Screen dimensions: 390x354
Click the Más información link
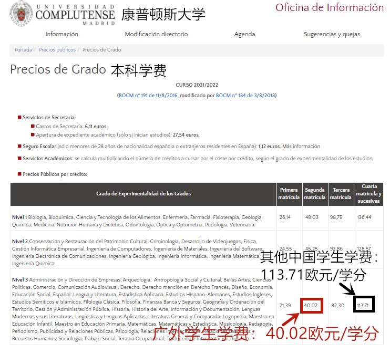click(x=301, y=147)
